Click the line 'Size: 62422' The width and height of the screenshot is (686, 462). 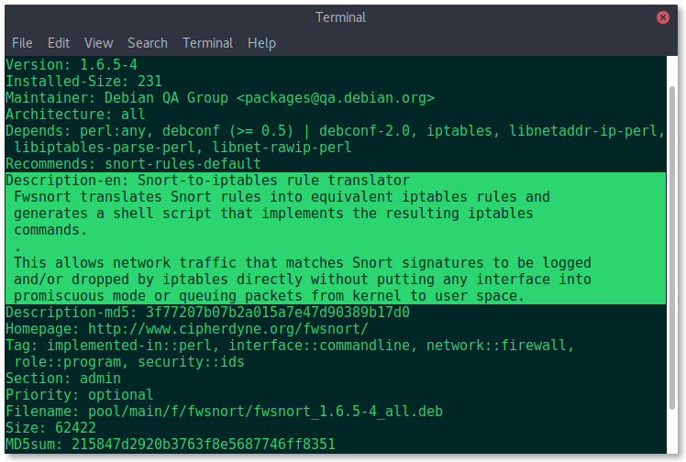click(50, 428)
